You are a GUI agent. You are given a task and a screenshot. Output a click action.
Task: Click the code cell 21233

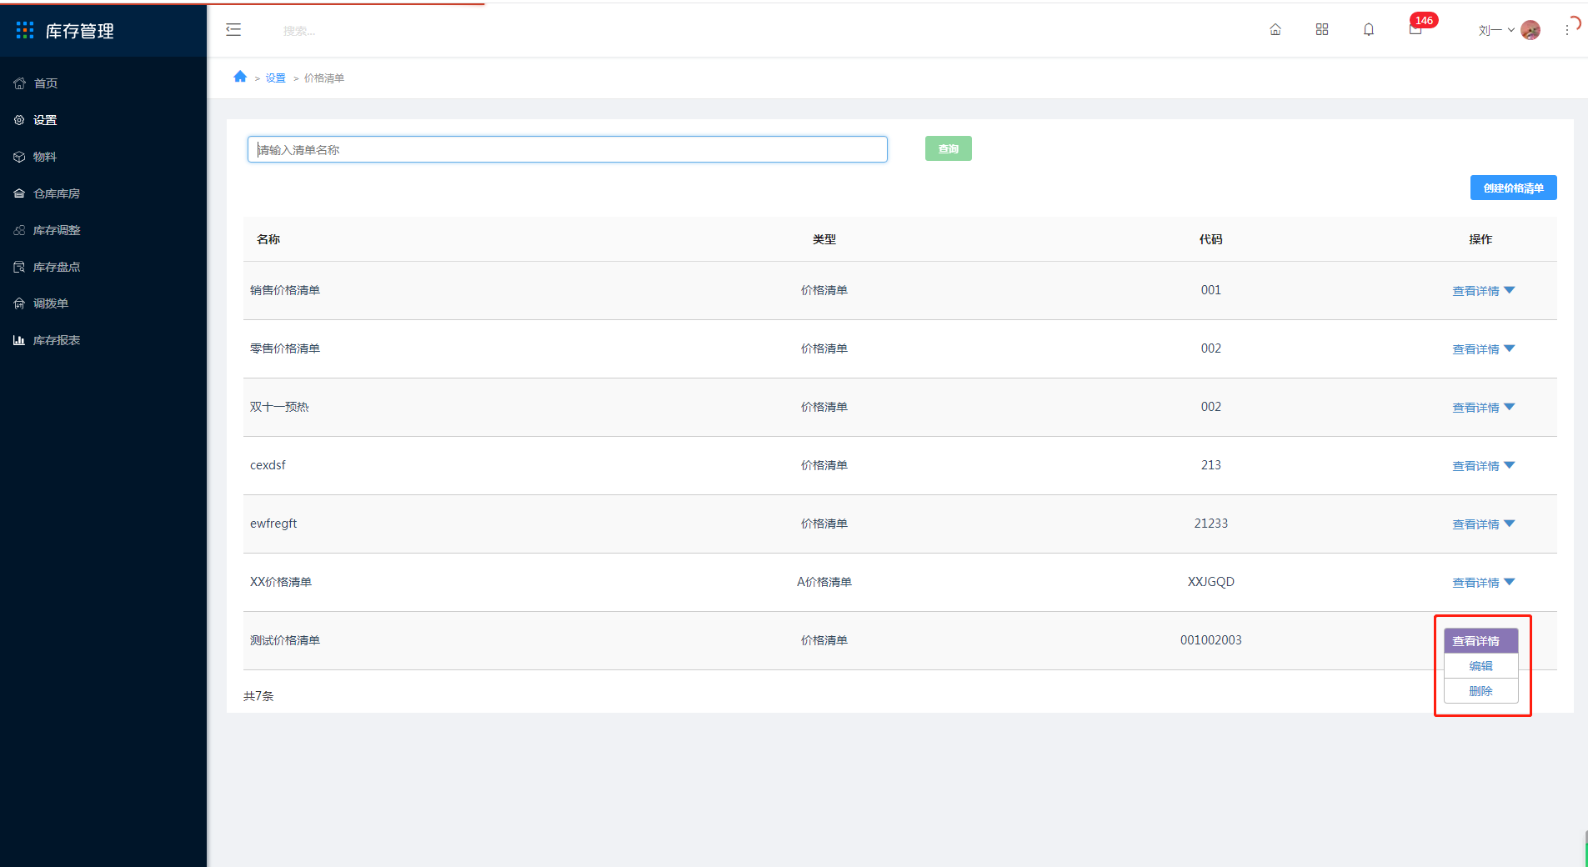(x=1210, y=524)
